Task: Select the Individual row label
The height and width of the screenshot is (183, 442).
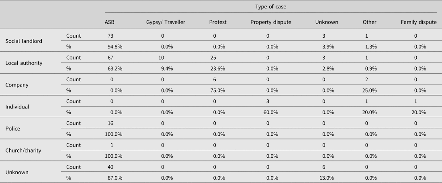Action: 17,107
